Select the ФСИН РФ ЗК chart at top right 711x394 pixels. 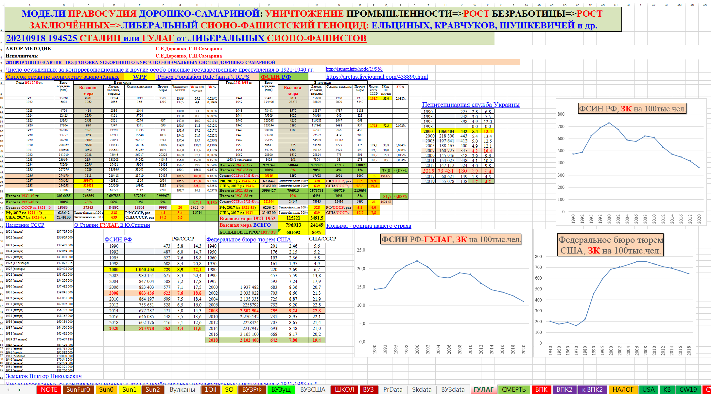coord(631,170)
